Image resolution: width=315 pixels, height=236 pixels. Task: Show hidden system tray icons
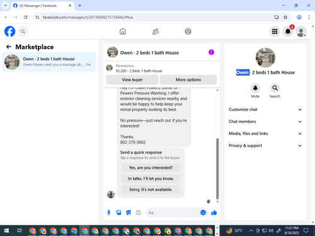pyautogui.click(x=251, y=230)
